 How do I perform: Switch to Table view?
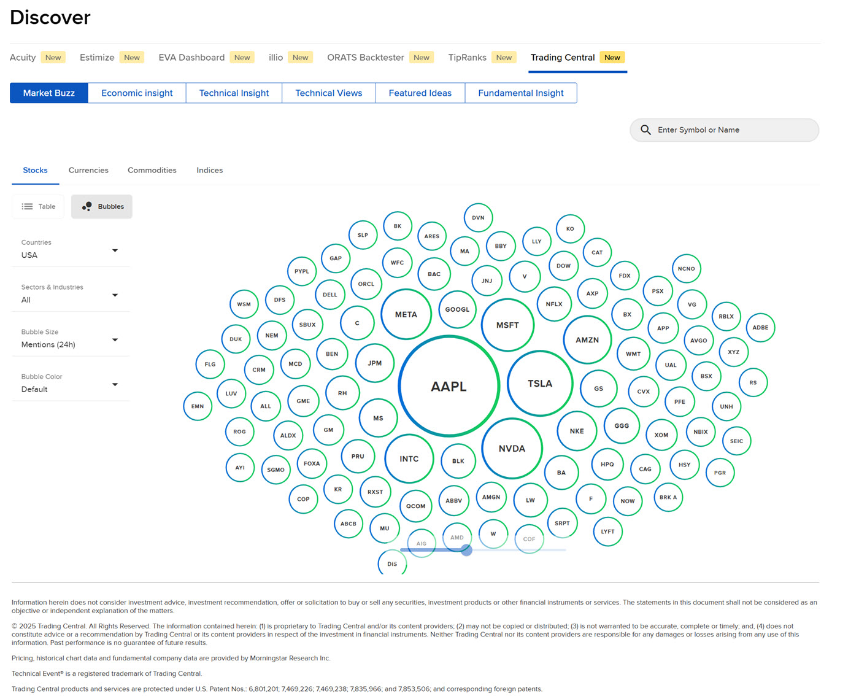(x=38, y=207)
